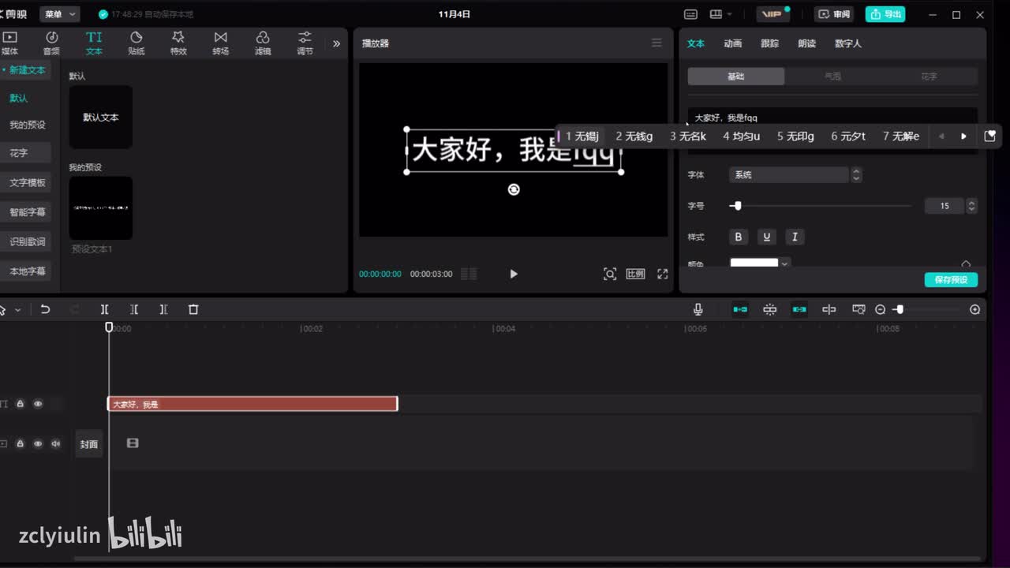Select the 默认文本 default text thumbnail
Screen dimensions: 1010x568
pos(101,117)
